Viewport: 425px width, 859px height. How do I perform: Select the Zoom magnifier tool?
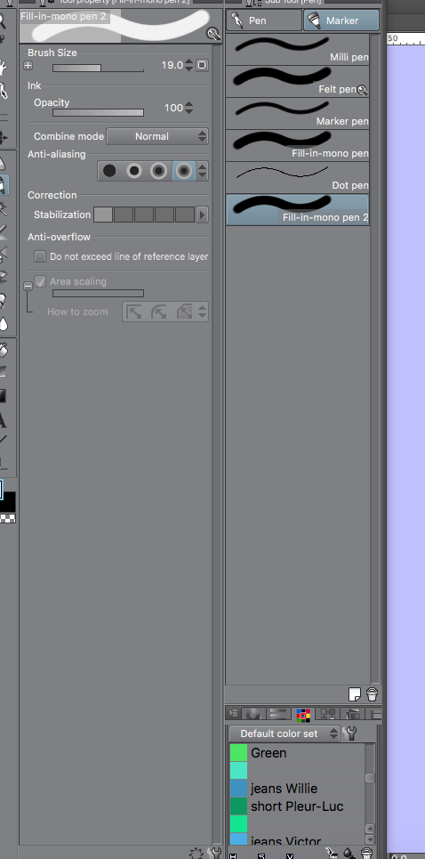(3, 20)
